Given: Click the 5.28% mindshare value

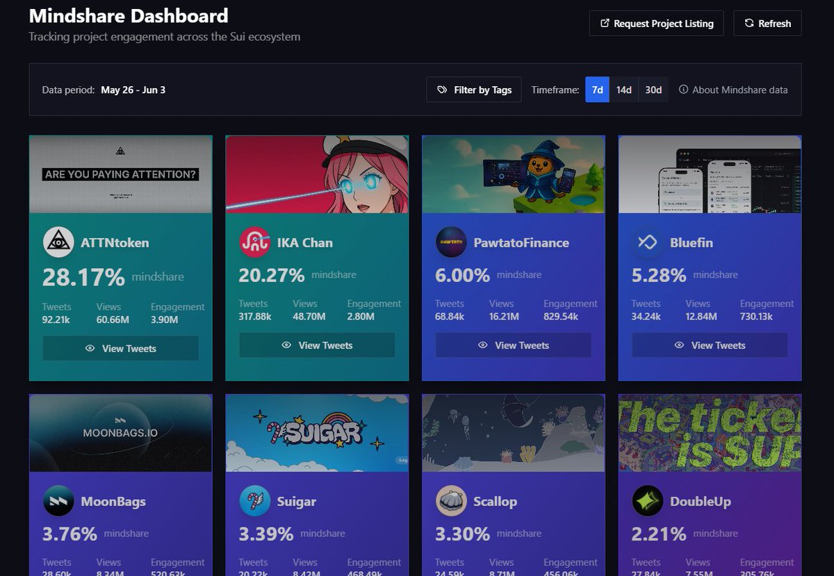Looking at the screenshot, I should [x=659, y=275].
